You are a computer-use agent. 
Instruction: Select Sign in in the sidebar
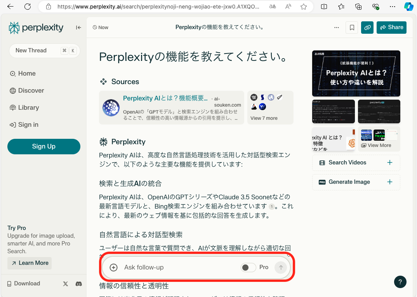pyautogui.click(x=24, y=124)
